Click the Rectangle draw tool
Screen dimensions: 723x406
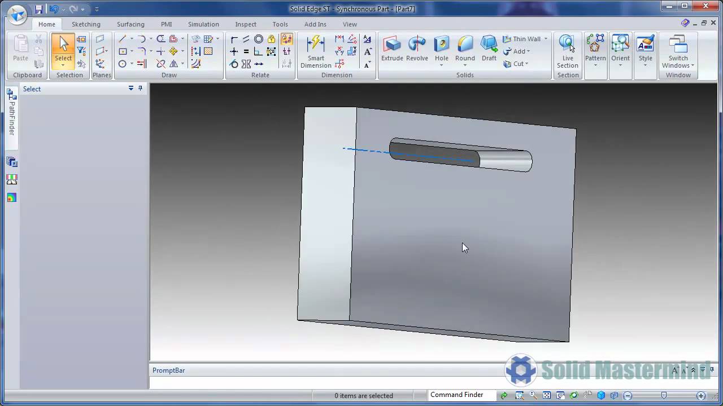[123, 51]
